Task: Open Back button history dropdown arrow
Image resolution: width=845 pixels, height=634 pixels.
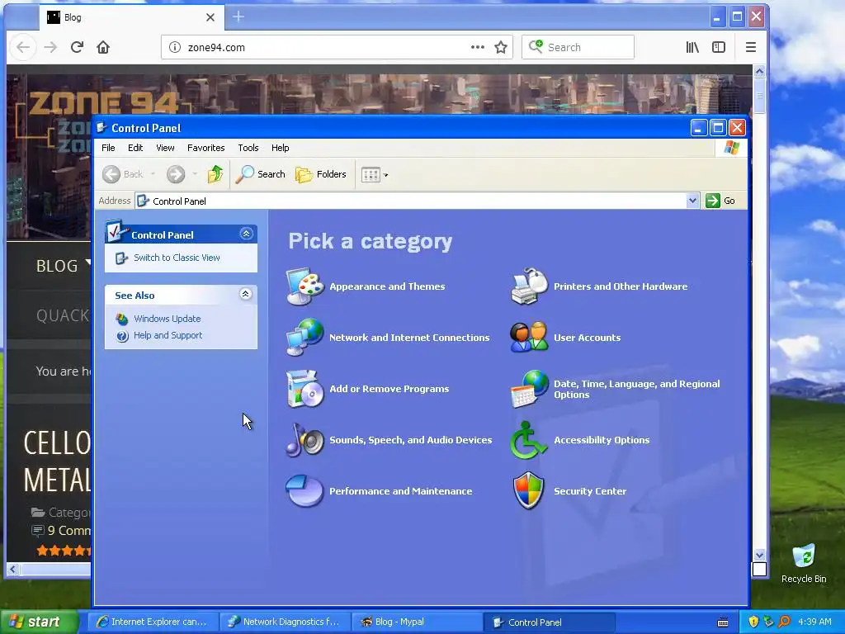Action: point(153,174)
